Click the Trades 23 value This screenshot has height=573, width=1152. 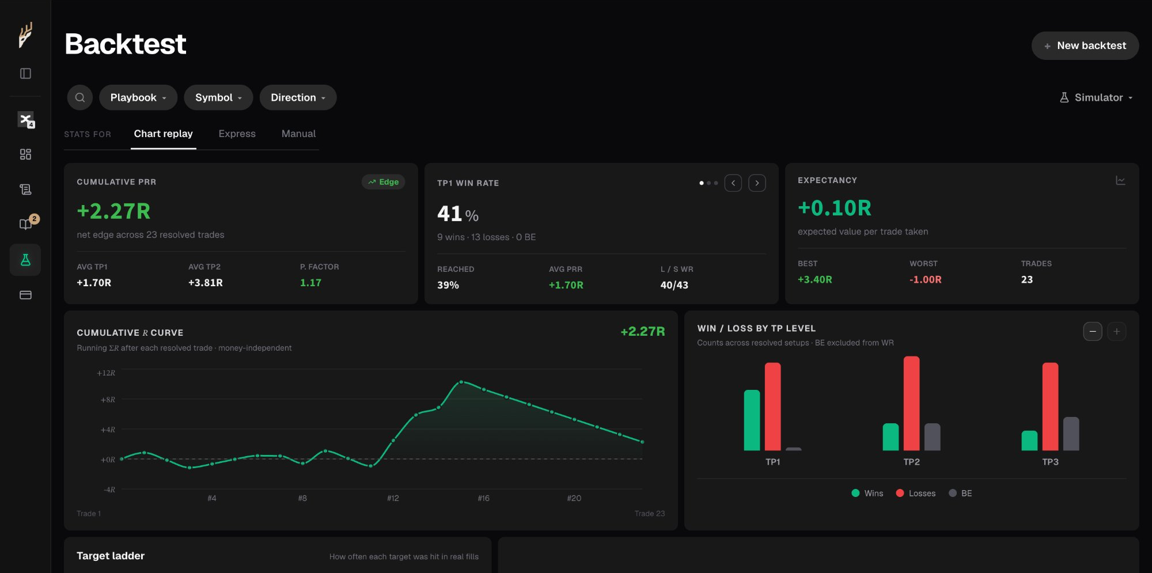[1027, 279]
